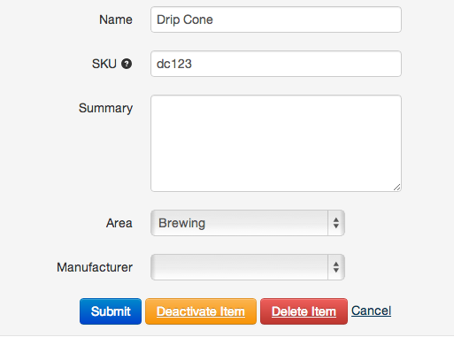Screen dimensions: 454x345
Task: Click the Area label text
Action: click(x=119, y=223)
